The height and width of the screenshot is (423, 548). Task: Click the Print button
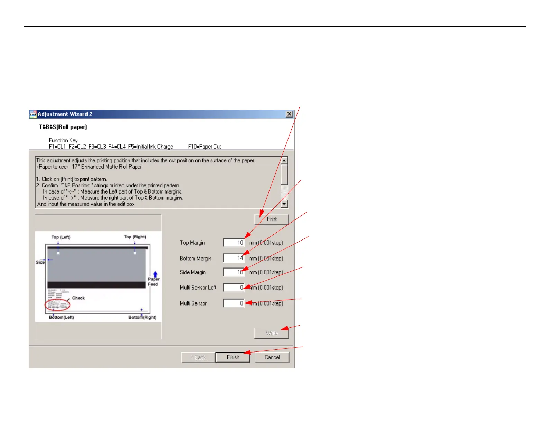point(272,219)
